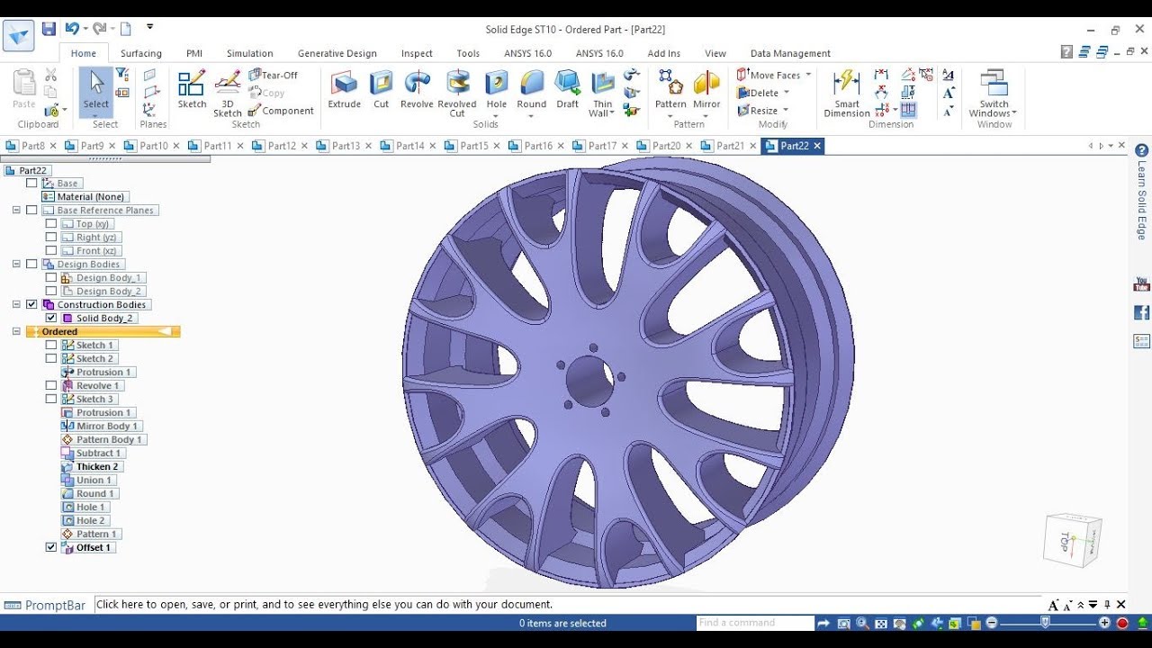Click the Component button
The image size is (1152, 648).
coord(282,111)
